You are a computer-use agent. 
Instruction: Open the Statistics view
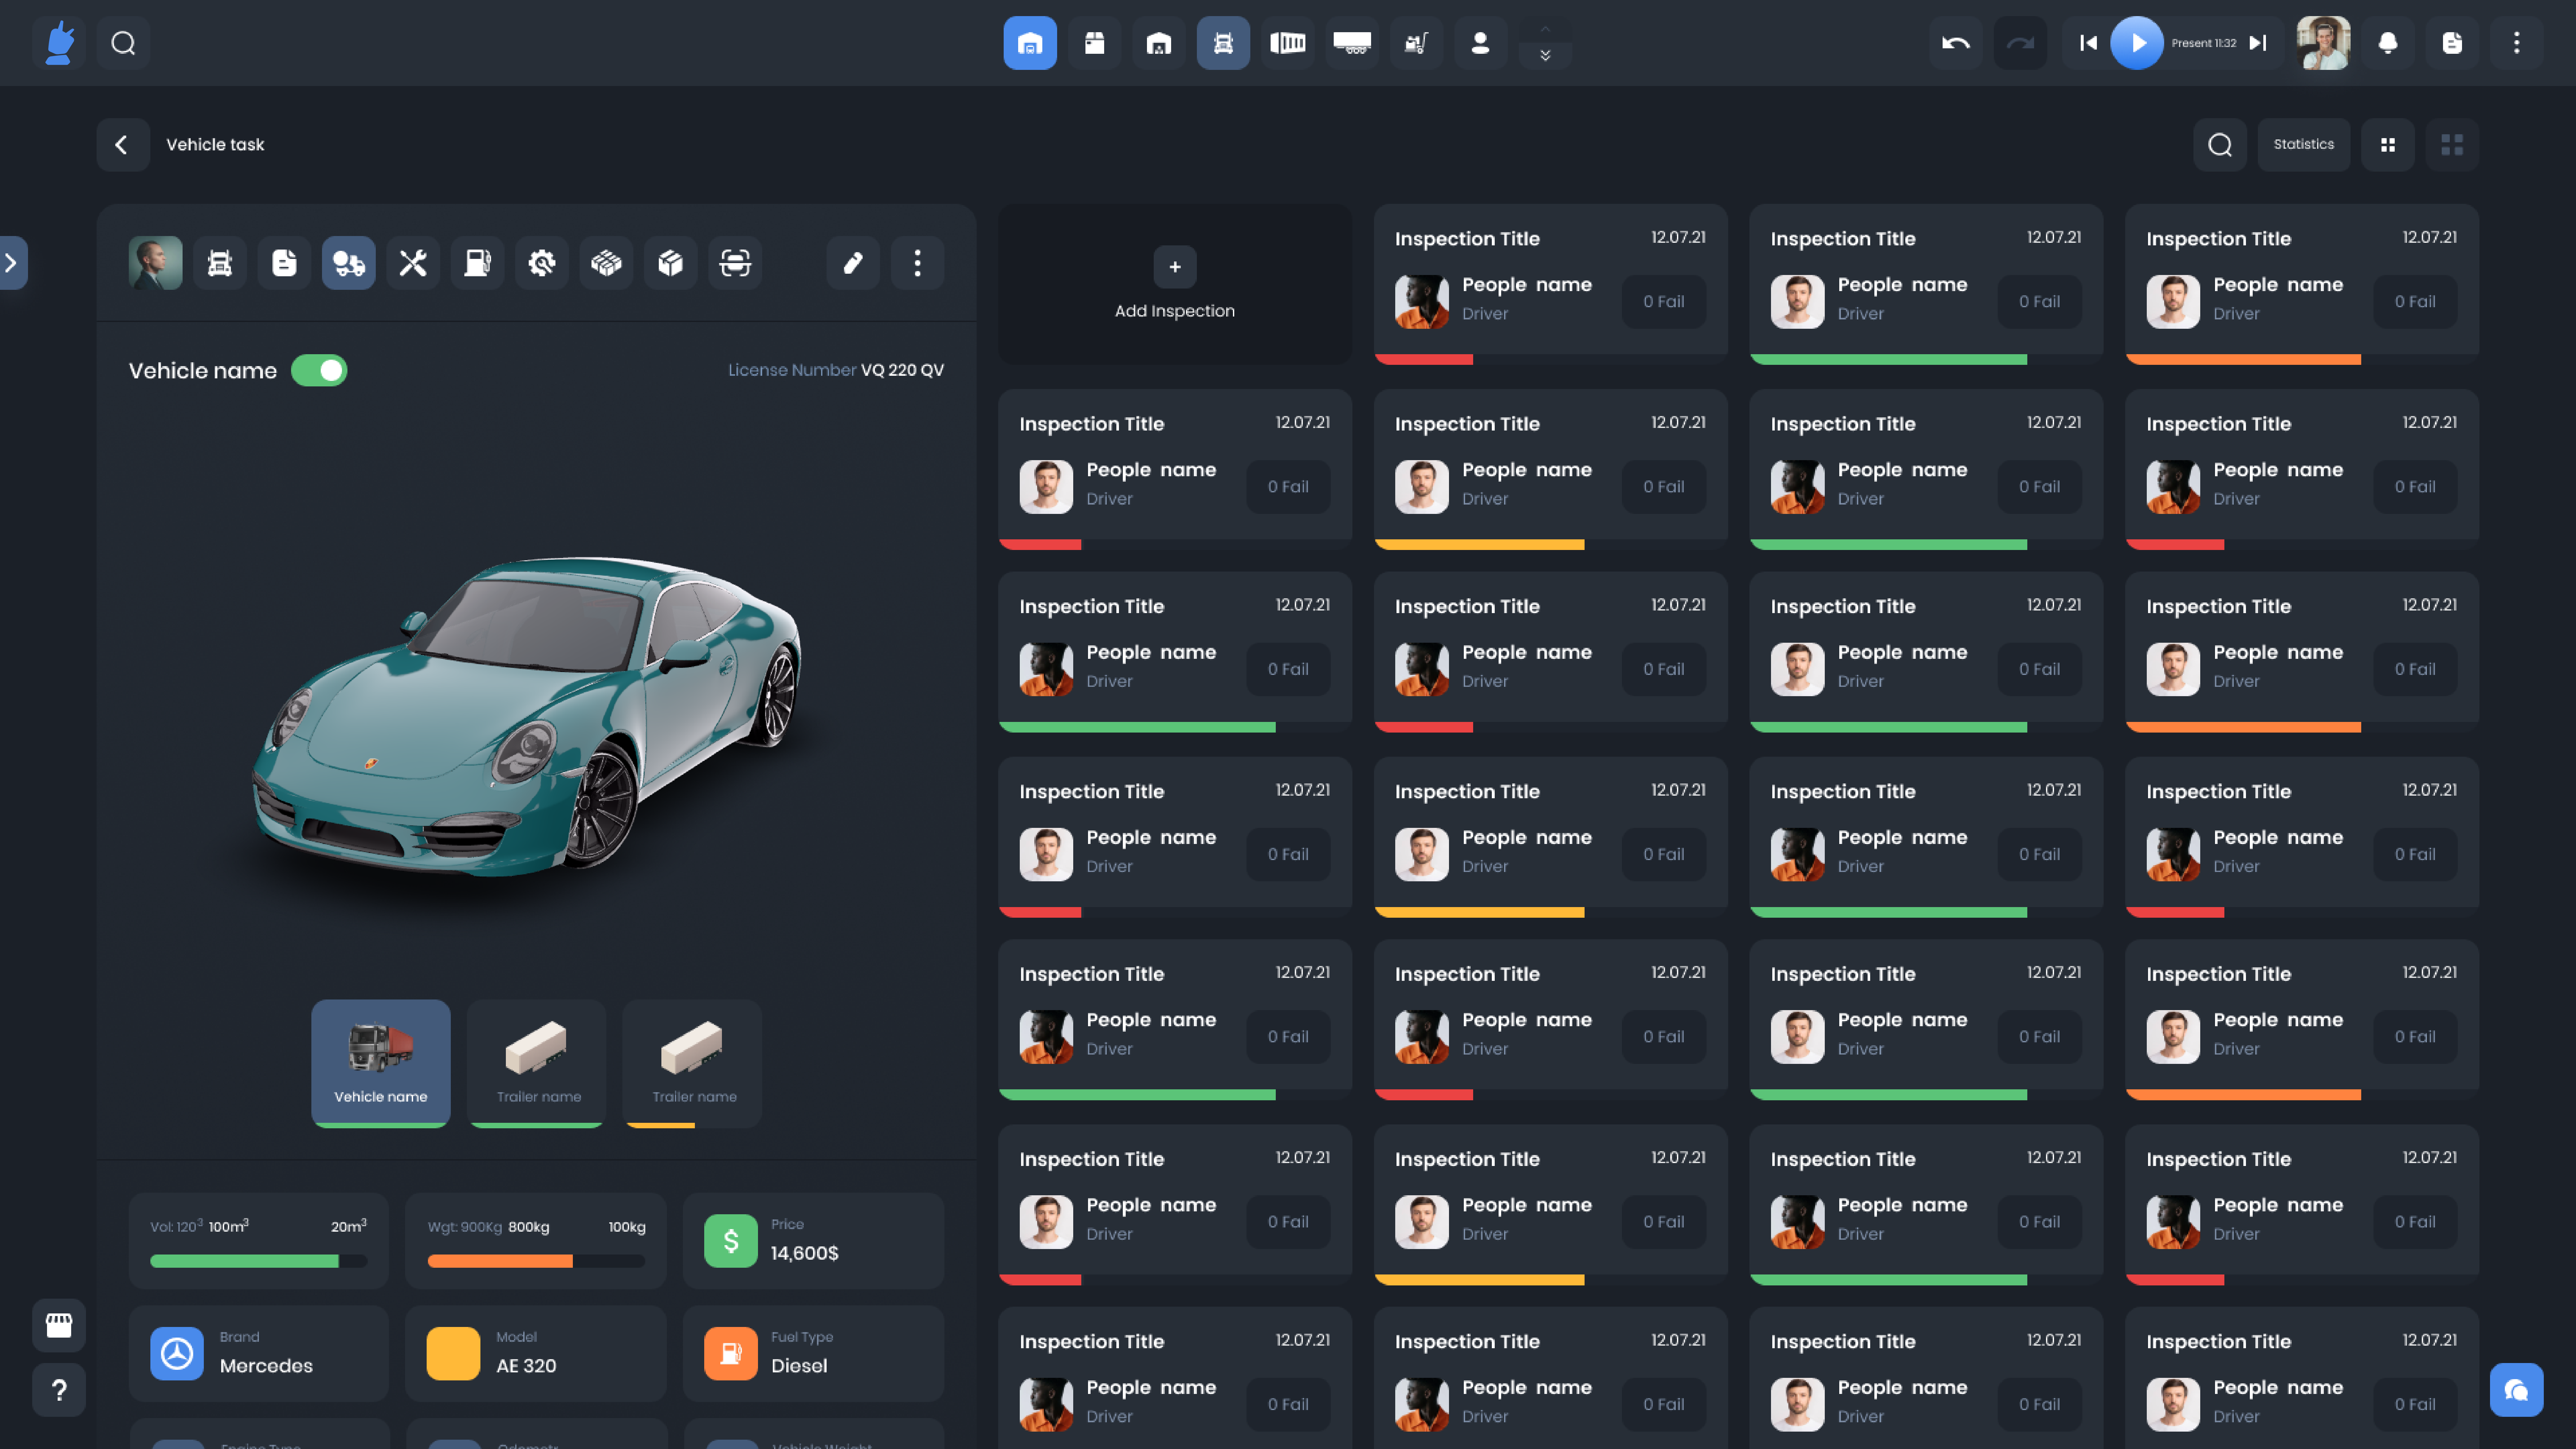pyautogui.click(x=2304, y=145)
